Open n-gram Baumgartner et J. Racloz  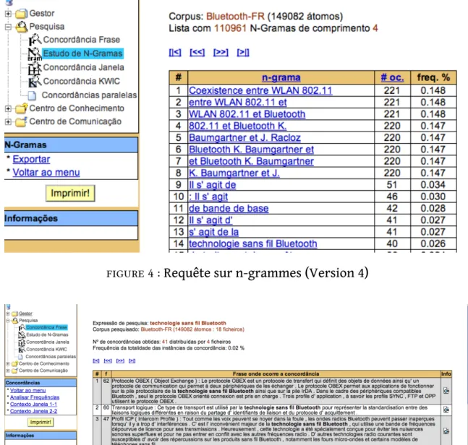click(x=244, y=138)
